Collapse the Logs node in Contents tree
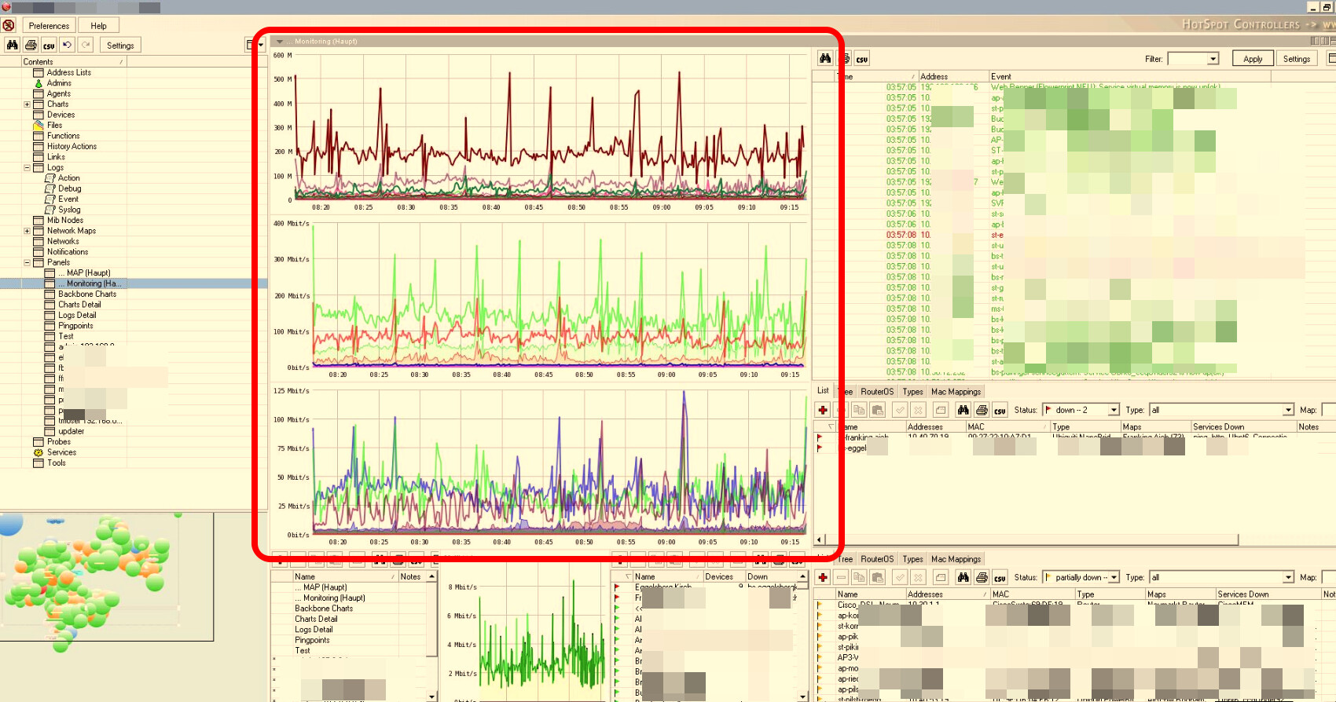Screen dimensions: 1336x702 click(x=27, y=168)
